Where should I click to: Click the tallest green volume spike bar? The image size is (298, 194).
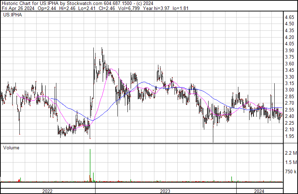(x=90, y=164)
